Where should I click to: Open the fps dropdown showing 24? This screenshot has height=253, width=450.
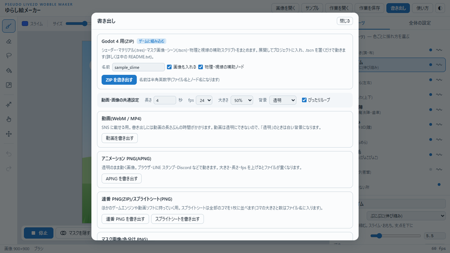click(x=204, y=100)
